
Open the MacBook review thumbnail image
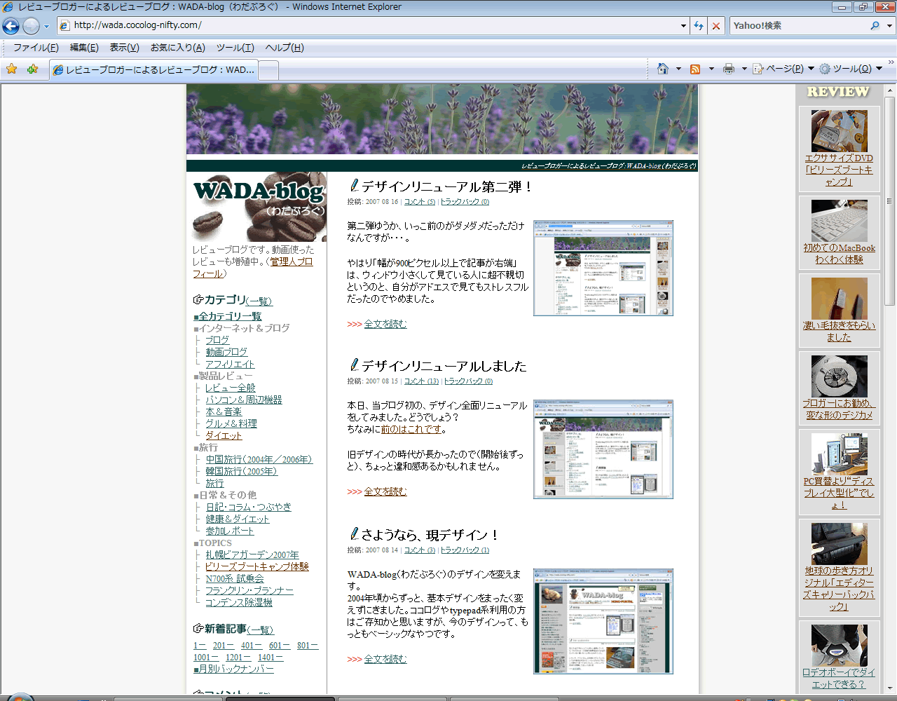pos(839,221)
